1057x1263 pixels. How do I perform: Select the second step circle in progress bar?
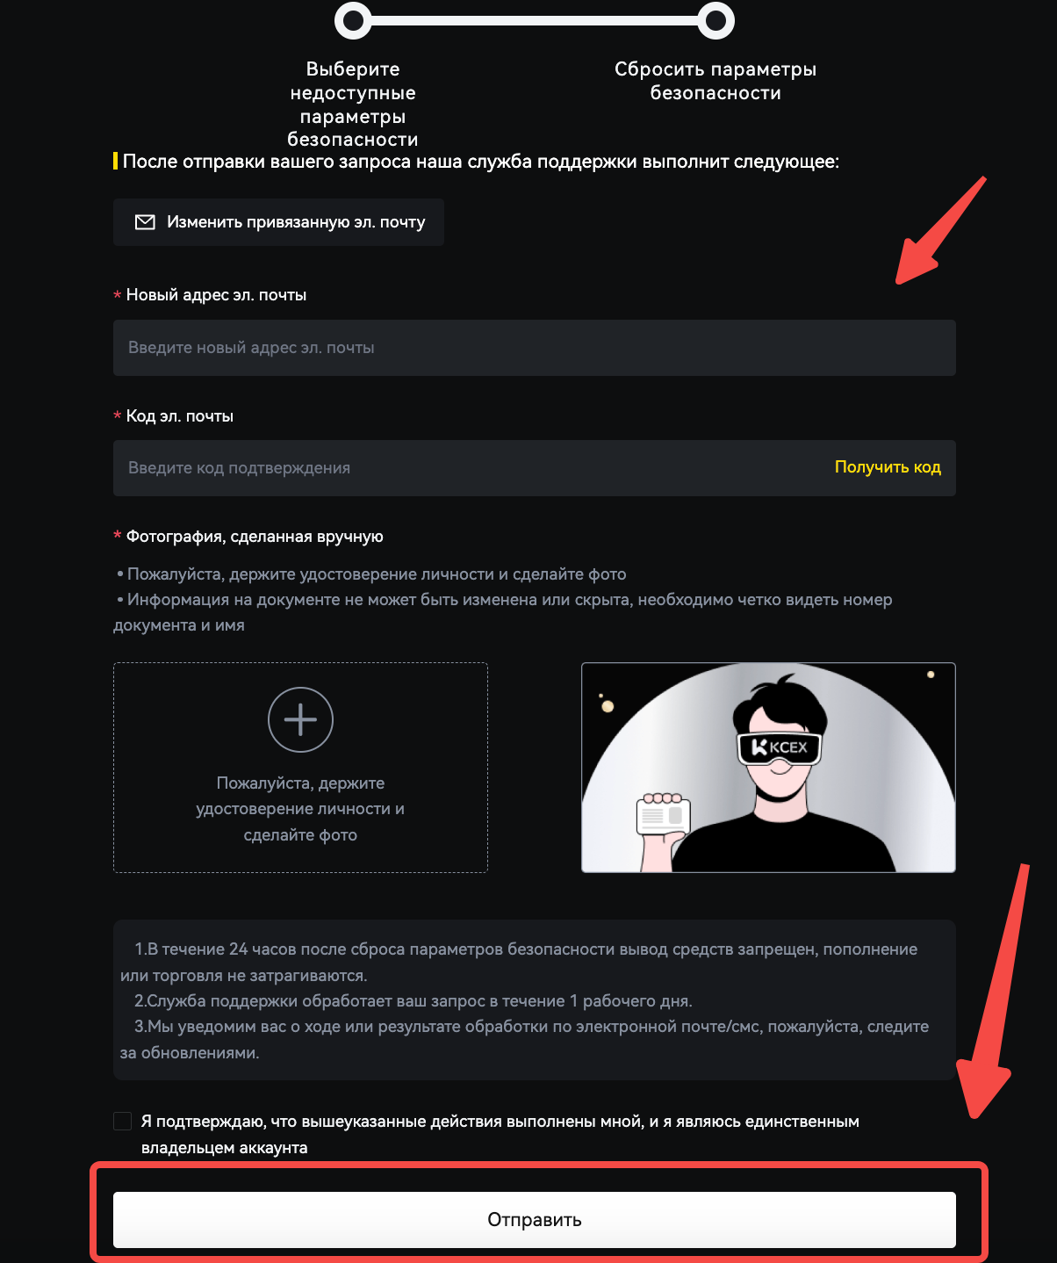(x=715, y=20)
